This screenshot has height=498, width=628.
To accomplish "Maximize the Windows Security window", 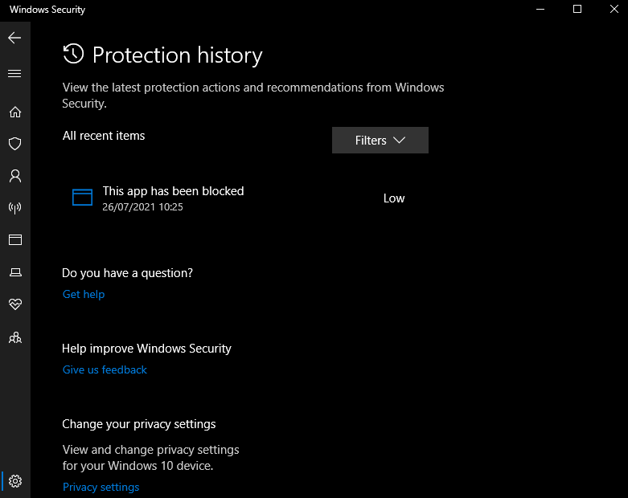I will coord(577,10).
